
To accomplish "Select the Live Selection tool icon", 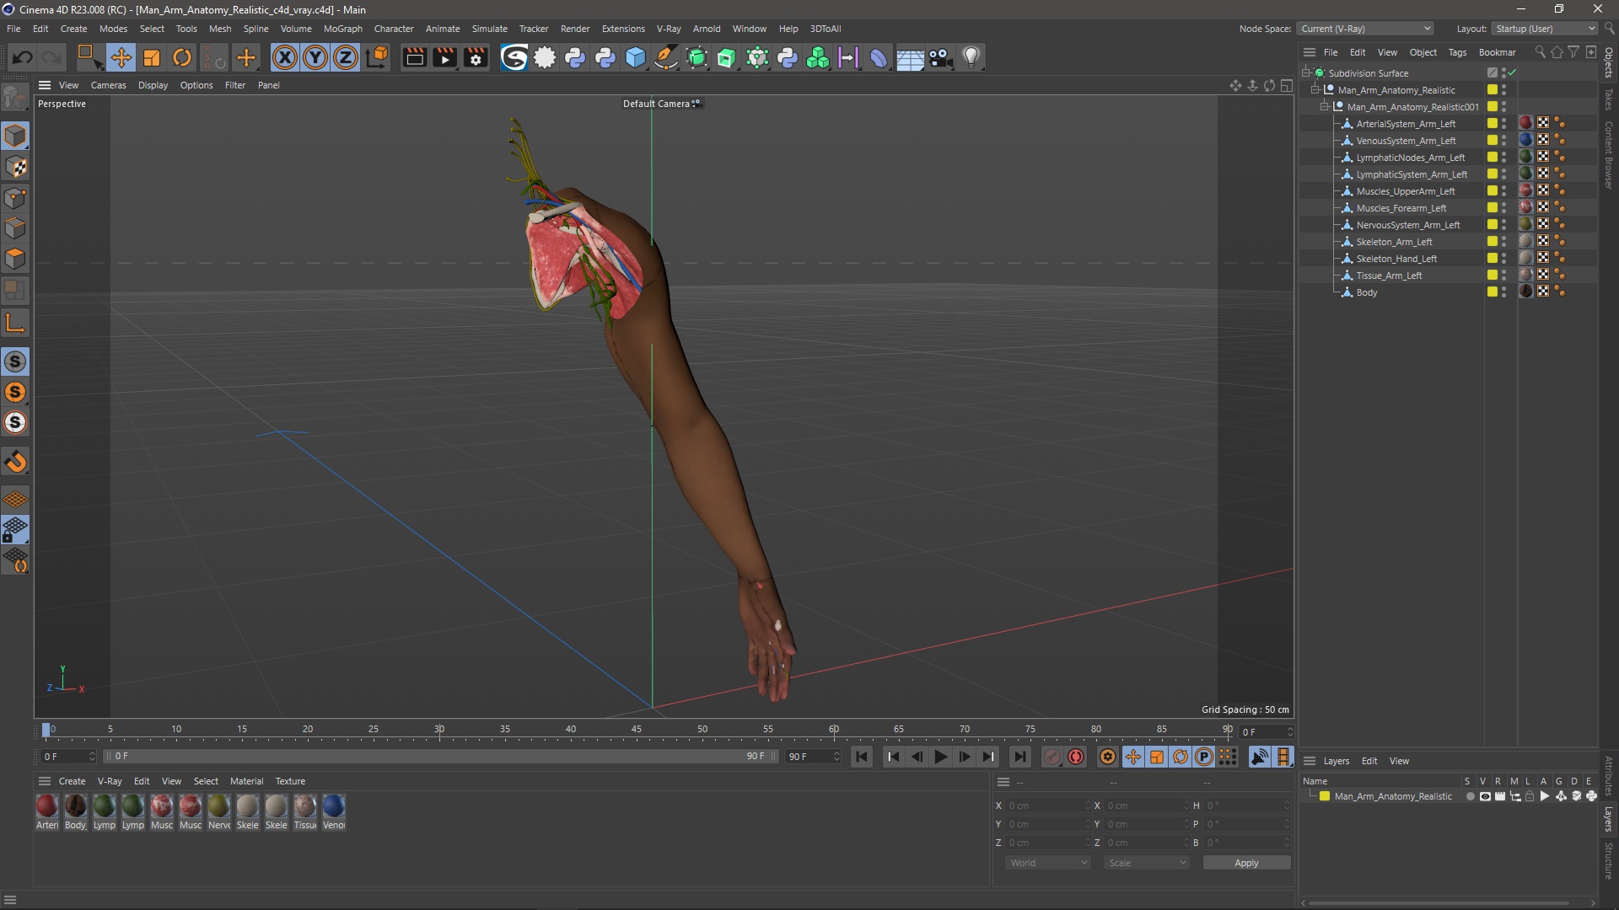I will pyautogui.click(x=88, y=56).
